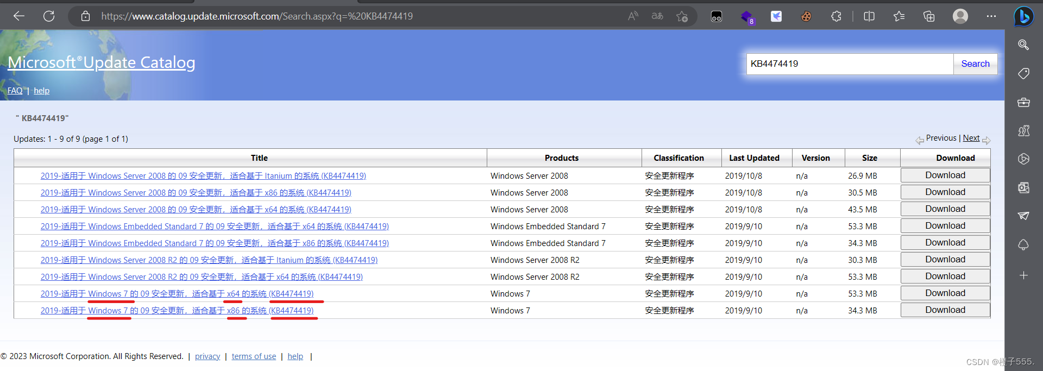Download the Windows 7 x64 update

point(945,293)
